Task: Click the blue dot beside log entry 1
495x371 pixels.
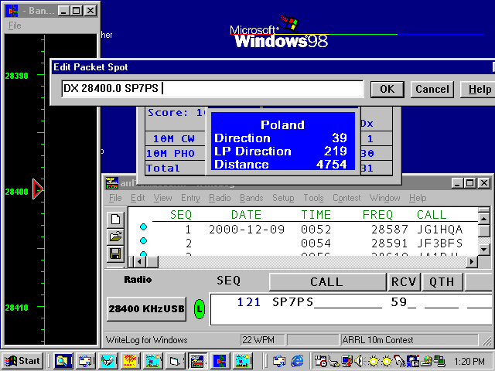Action: pos(143,226)
